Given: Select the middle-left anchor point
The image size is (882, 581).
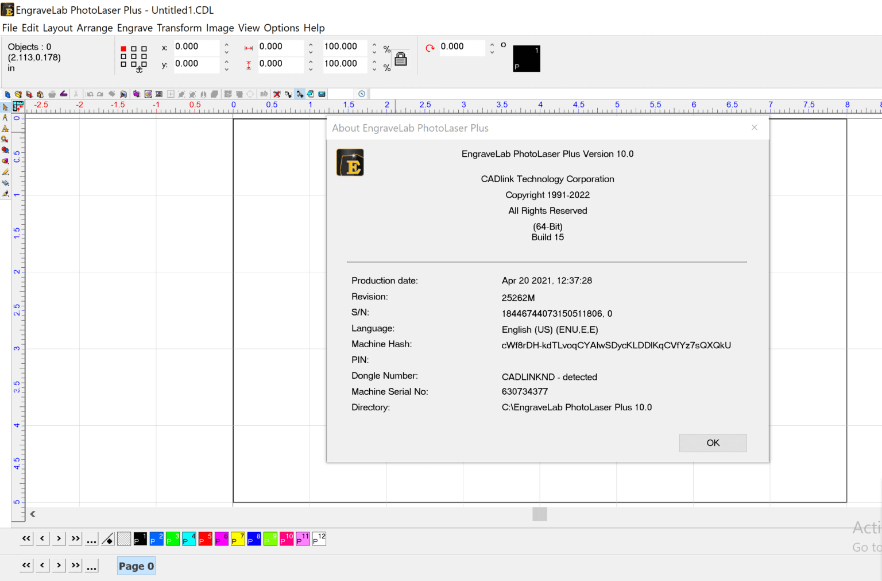Looking at the screenshot, I should tap(123, 56).
